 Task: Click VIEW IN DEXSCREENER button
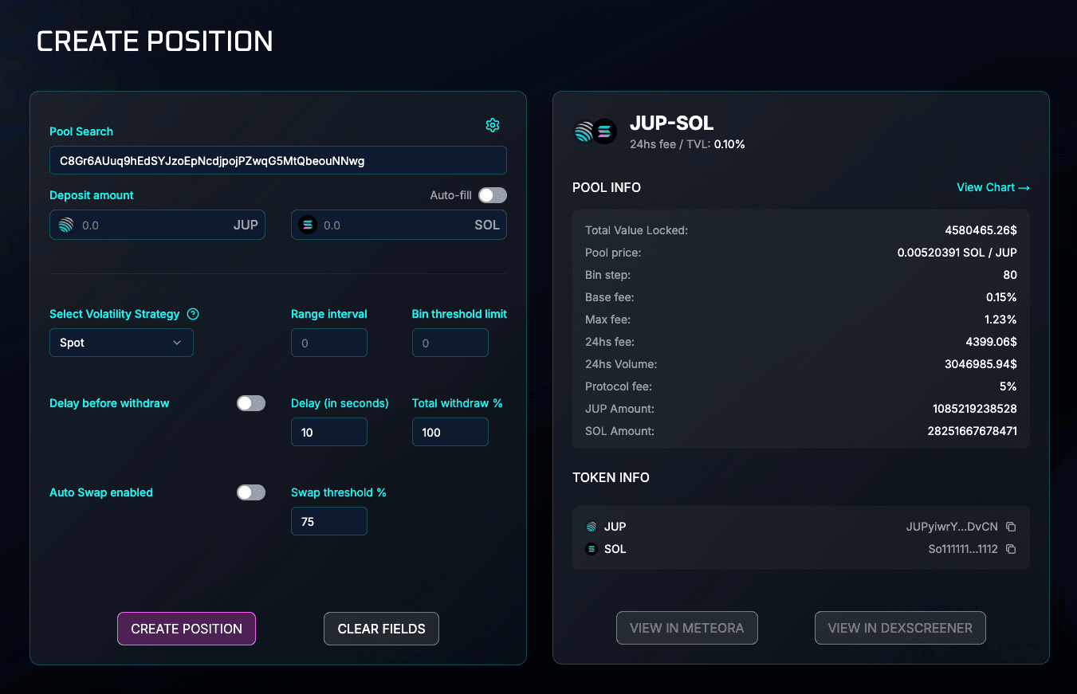click(x=900, y=628)
